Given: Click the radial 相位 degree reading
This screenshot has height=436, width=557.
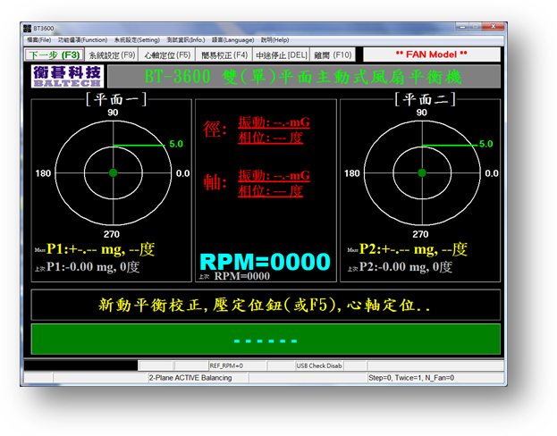Looking at the screenshot, I should (270, 138).
